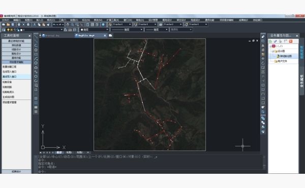Open the File menu in menu bar
The image size is (305, 188).
5,20
